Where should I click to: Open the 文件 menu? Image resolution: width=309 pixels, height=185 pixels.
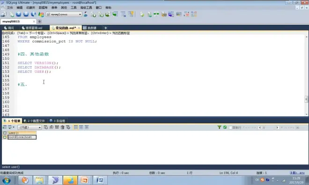pos(10,7)
